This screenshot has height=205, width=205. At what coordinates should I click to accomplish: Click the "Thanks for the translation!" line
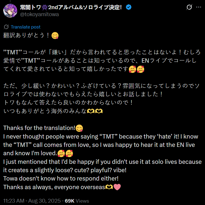point(39,128)
